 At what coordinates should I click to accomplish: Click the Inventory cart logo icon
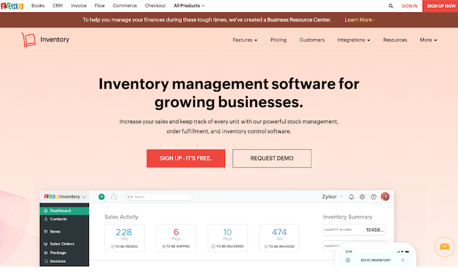tap(29, 40)
